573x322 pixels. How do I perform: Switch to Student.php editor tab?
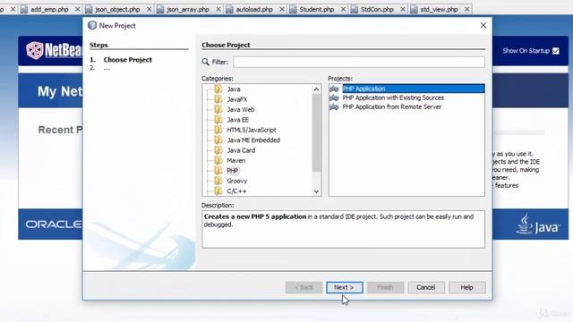[316, 10]
